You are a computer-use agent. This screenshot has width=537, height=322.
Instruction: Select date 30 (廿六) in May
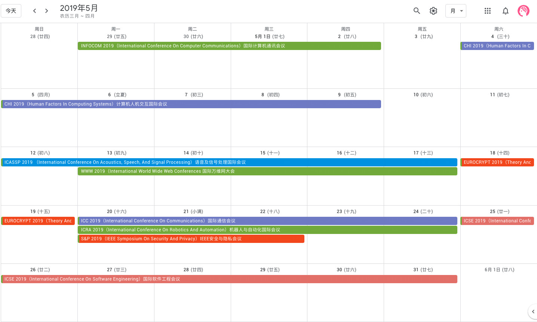(x=346, y=270)
